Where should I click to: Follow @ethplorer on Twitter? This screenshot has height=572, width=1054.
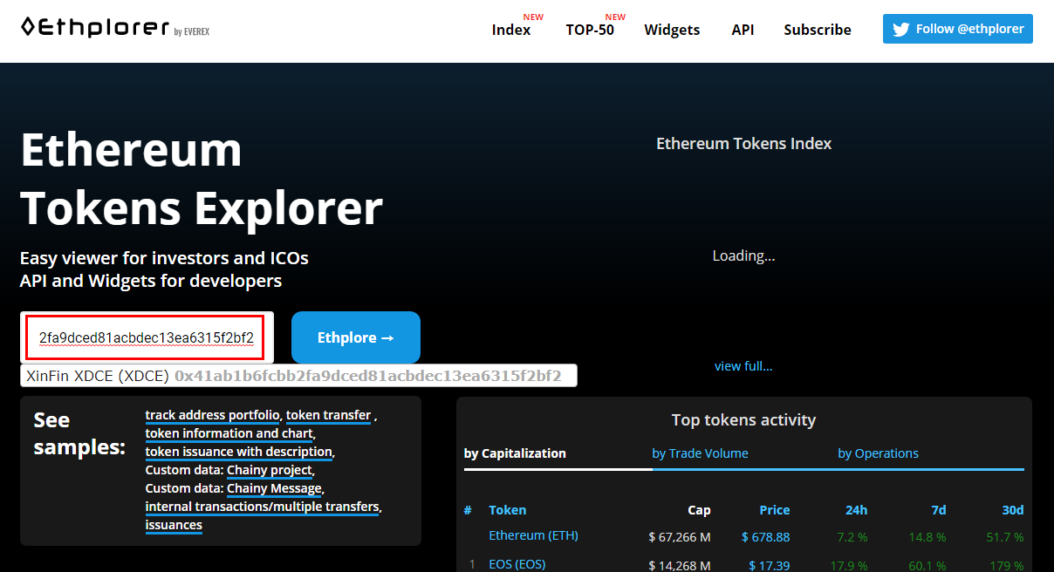(x=958, y=29)
